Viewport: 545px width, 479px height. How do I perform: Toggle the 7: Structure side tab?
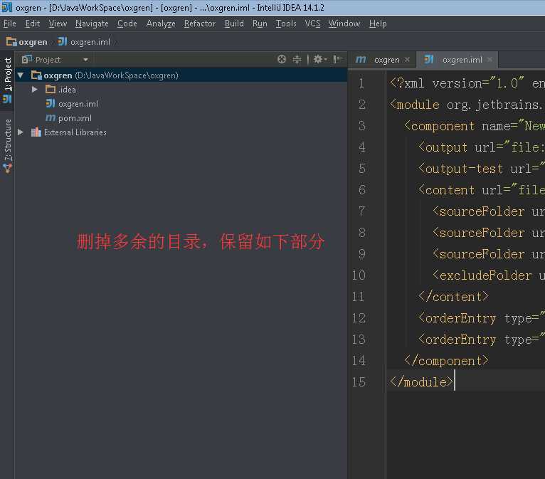point(7,146)
